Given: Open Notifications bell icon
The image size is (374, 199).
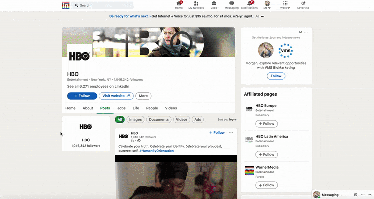Looking at the screenshot, I should click(x=249, y=5).
